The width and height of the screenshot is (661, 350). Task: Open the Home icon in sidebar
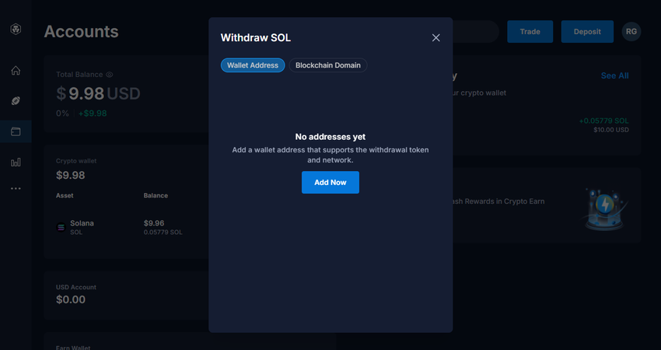(16, 71)
